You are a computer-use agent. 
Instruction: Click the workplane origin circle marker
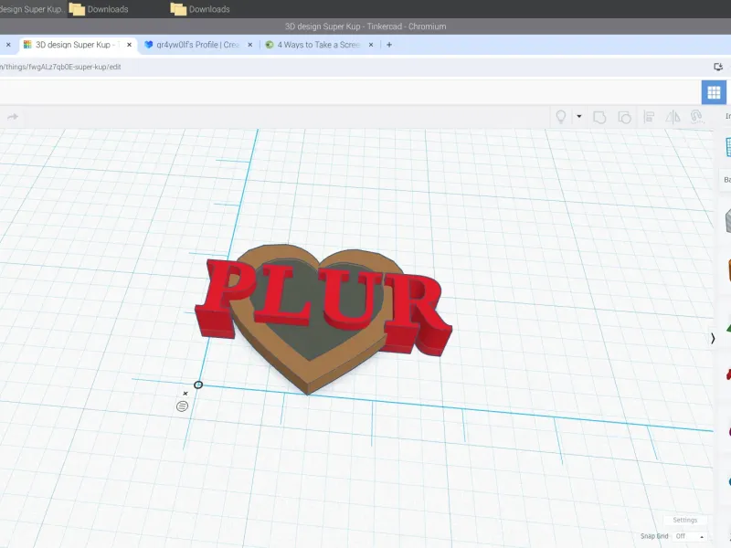tap(198, 385)
